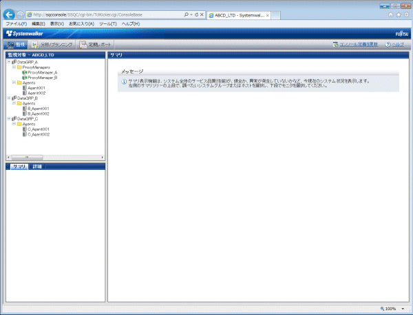
Task: Click the browser forward arrow
Action: tap(20, 15)
